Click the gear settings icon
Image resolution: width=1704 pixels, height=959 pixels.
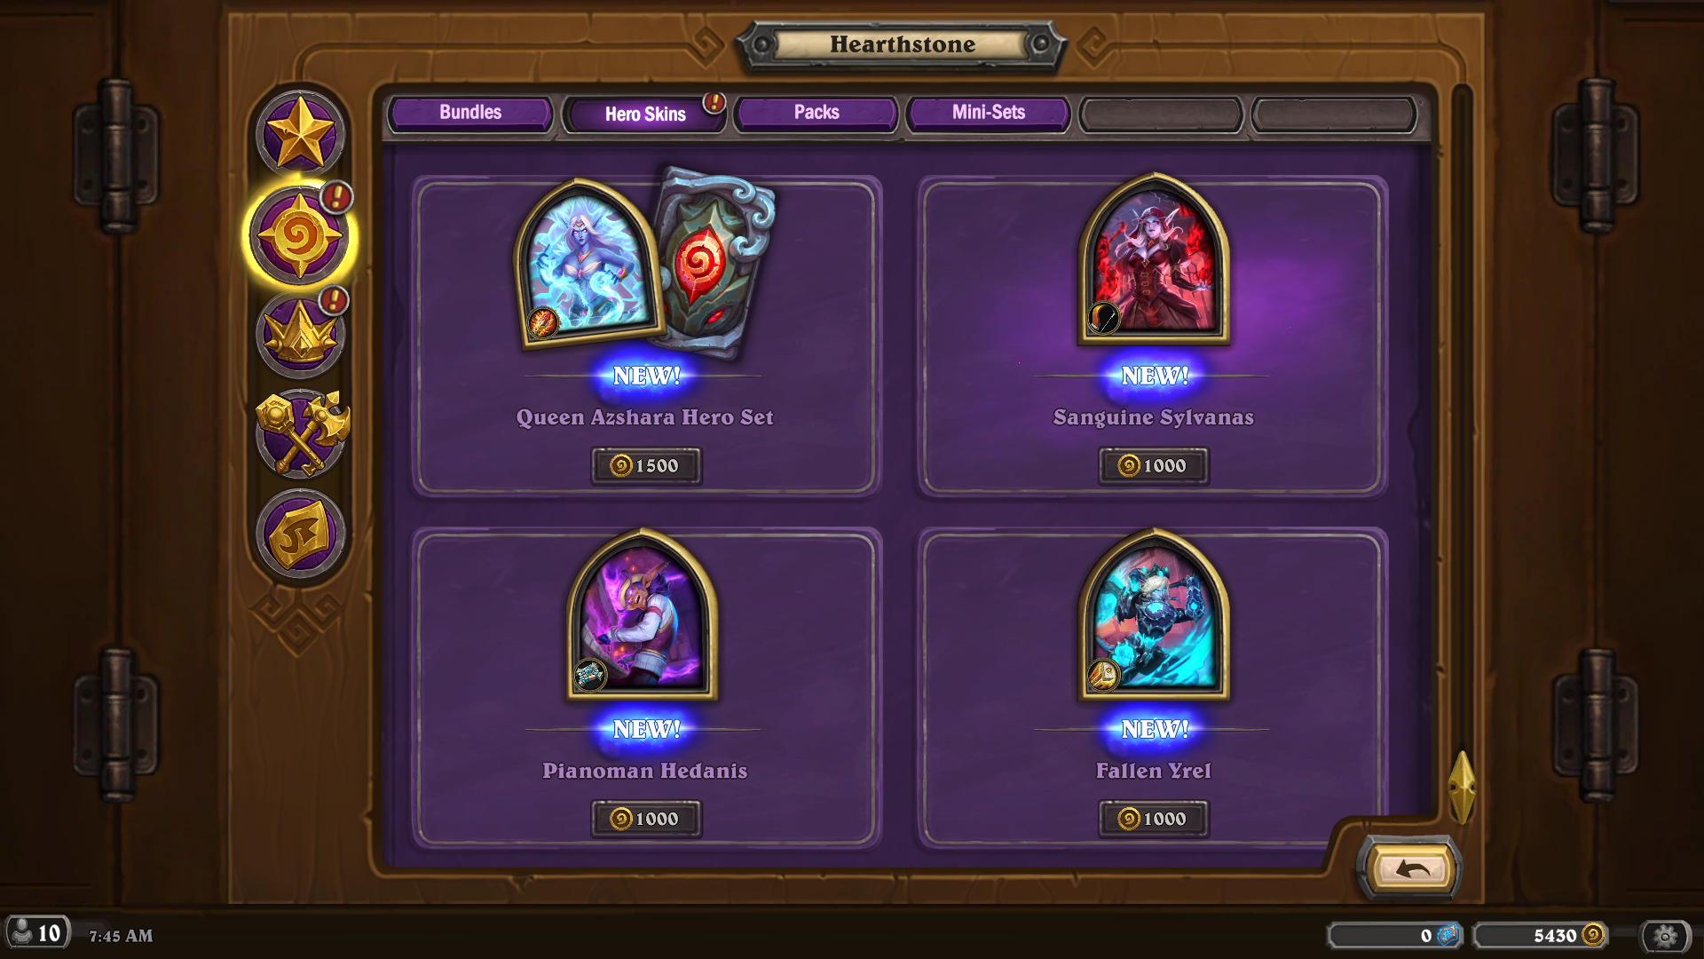click(1665, 936)
